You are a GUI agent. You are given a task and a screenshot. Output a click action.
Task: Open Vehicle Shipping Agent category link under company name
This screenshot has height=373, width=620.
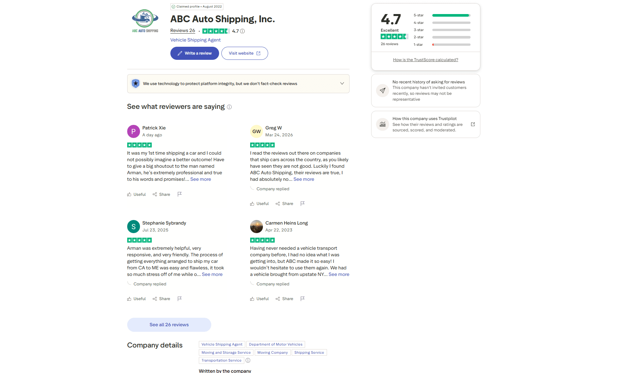tap(195, 40)
